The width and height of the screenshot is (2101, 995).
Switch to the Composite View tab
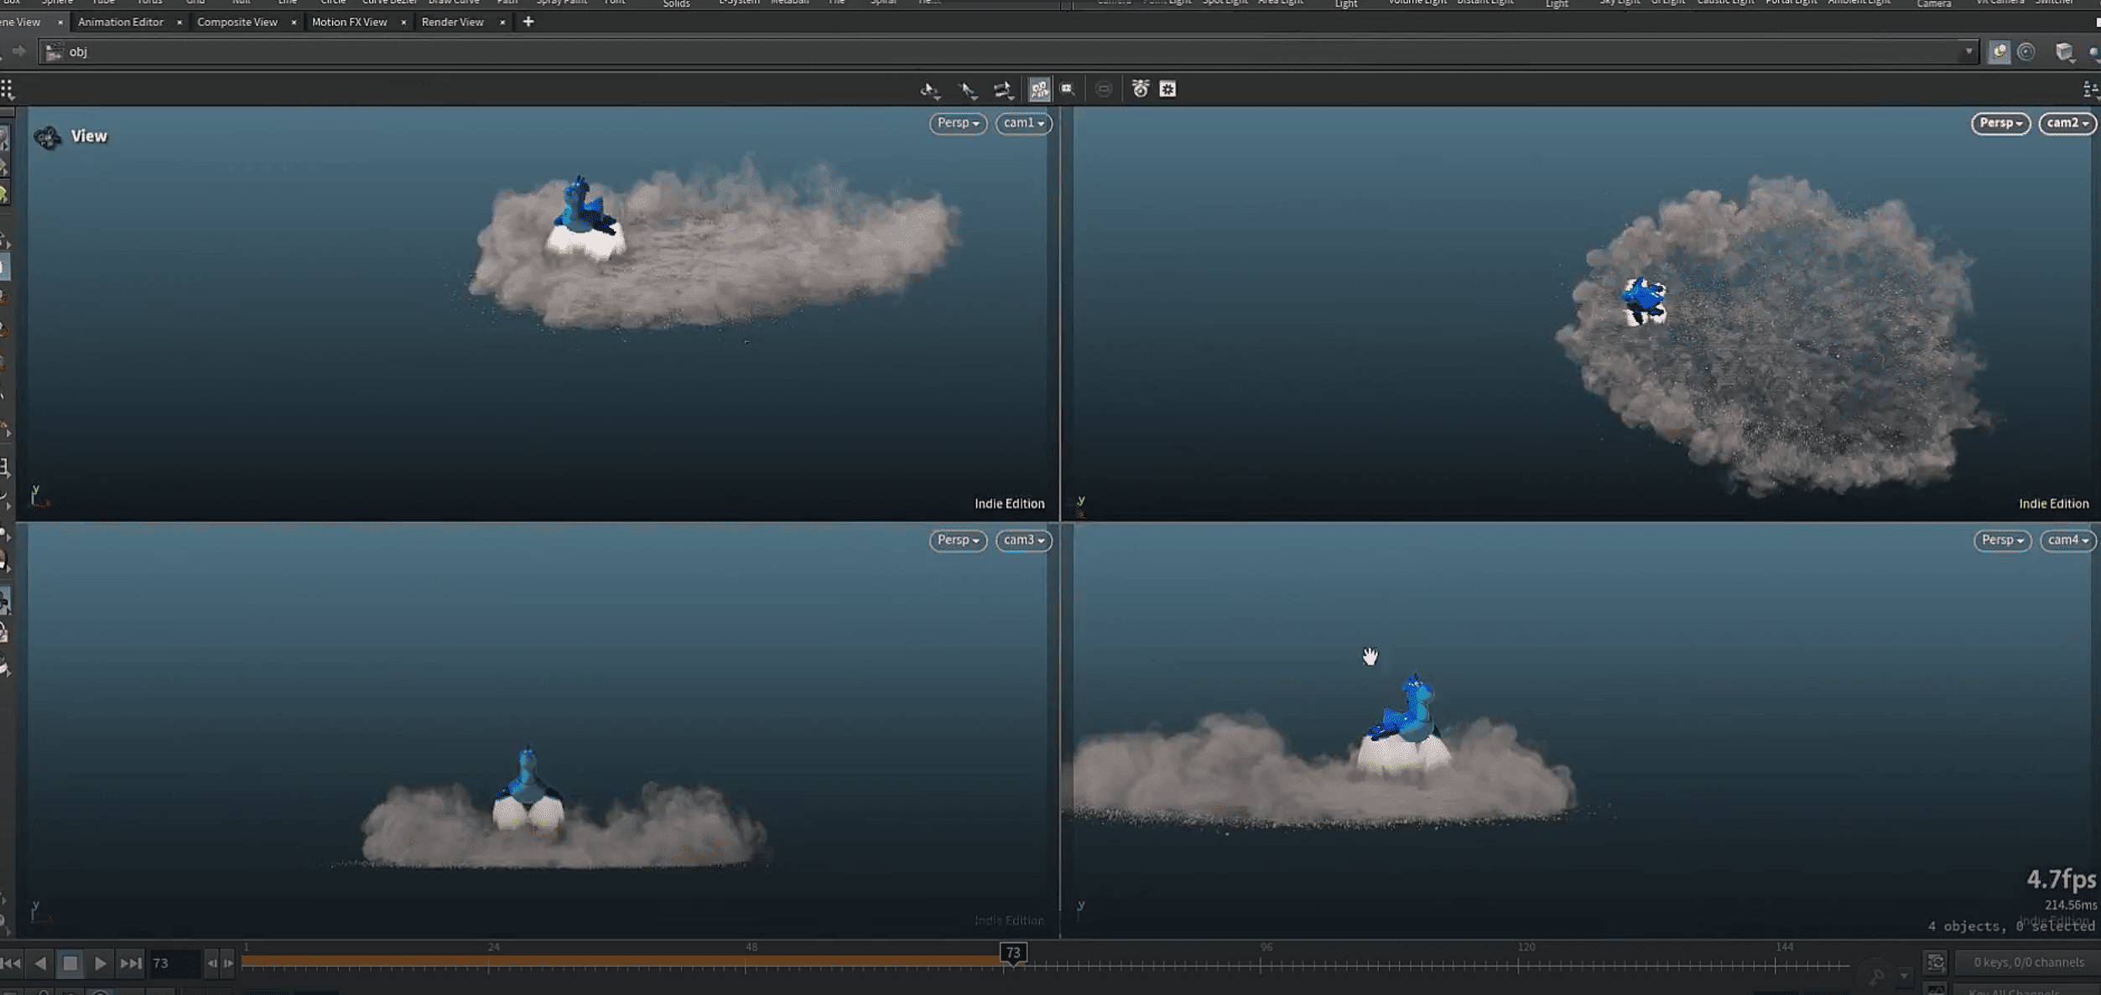237,22
